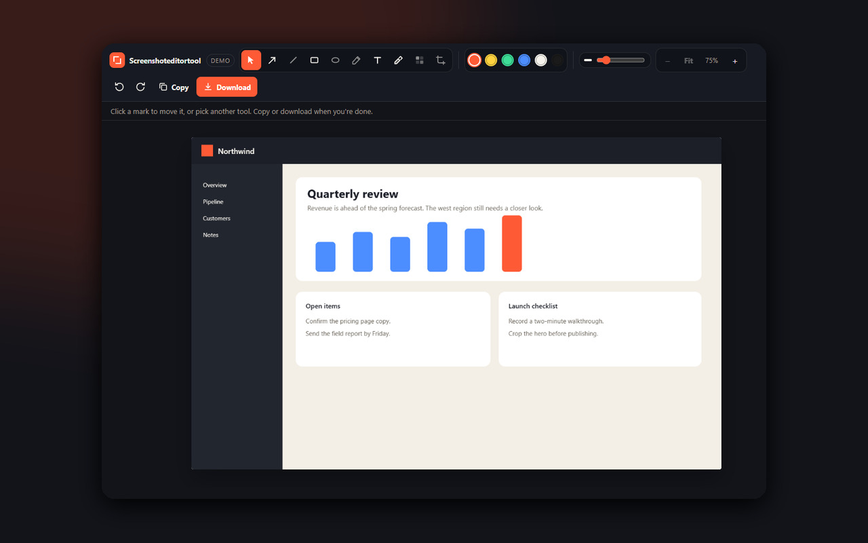Pick the yellow color swatch
Viewport: 868px width, 543px height.
pos(491,60)
